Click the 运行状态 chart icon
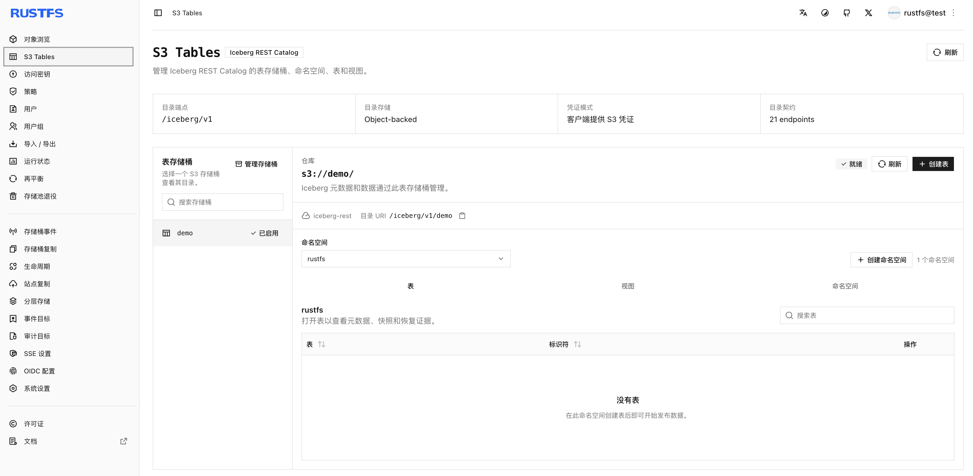This screenshot has height=476, width=973. click(13, 161)
